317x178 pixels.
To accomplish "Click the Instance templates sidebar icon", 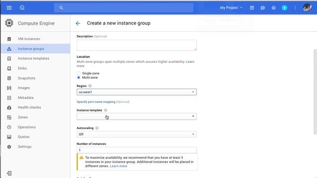I will (9, 58).
